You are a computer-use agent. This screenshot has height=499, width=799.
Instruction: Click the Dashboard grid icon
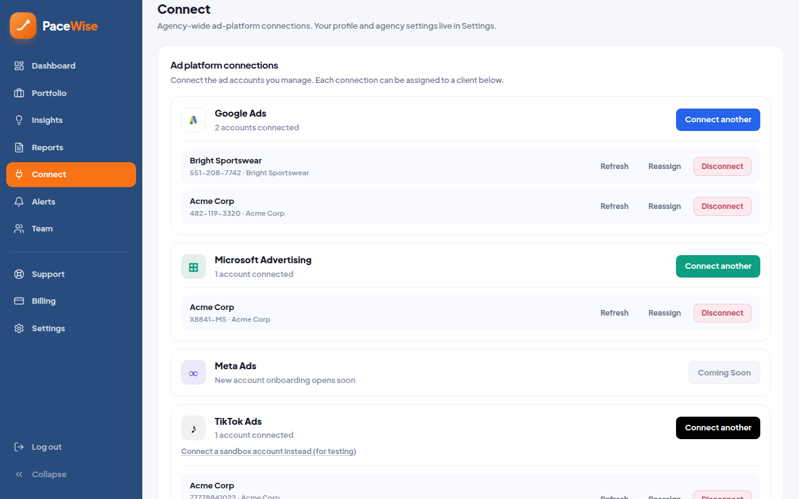pos(19,65)
